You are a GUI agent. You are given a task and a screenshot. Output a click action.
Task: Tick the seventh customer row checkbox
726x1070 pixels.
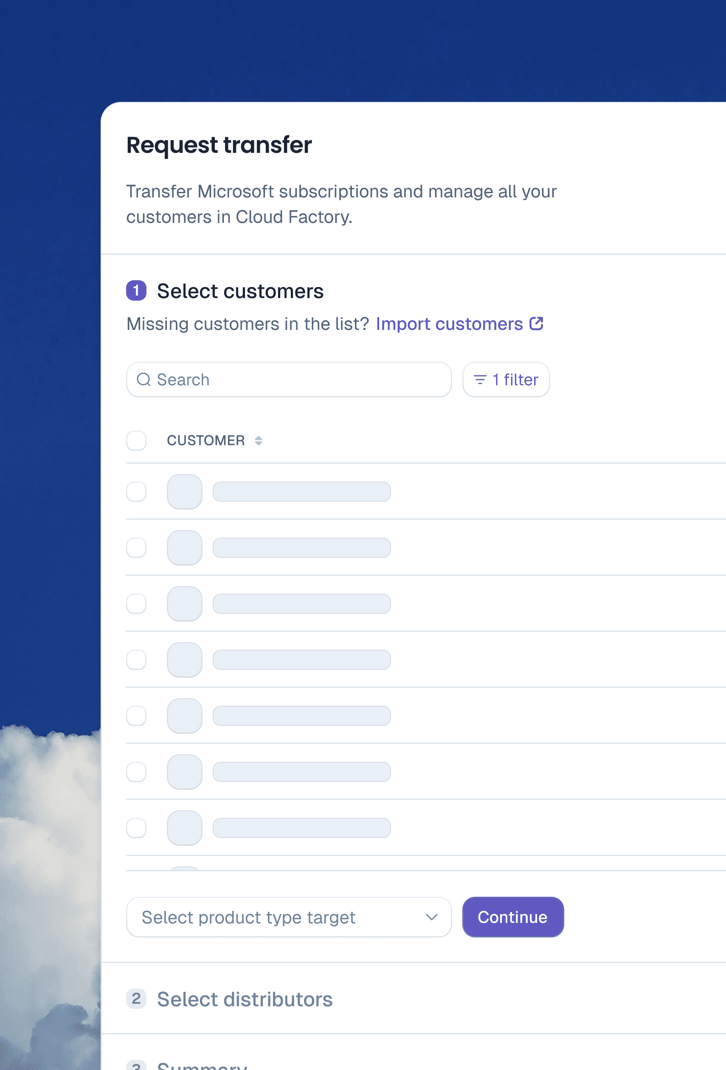(136, 828)
